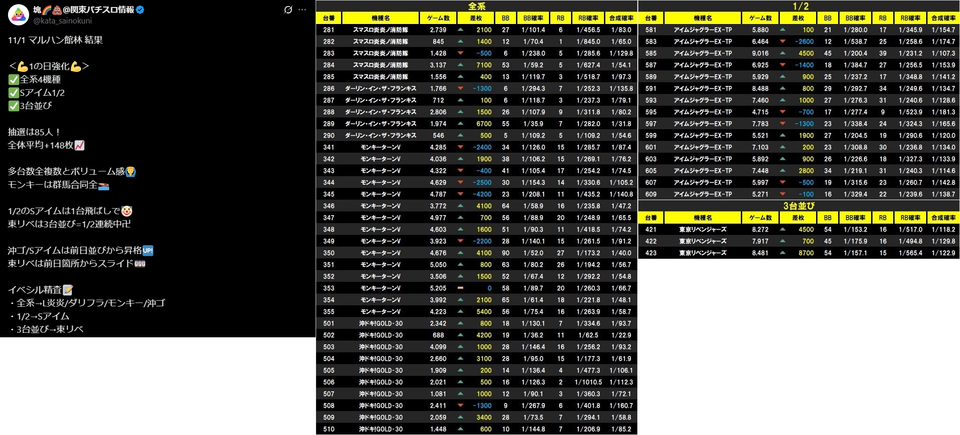
Task: Click game count 9,016 in row 585
Action: [x=760, y=53]
